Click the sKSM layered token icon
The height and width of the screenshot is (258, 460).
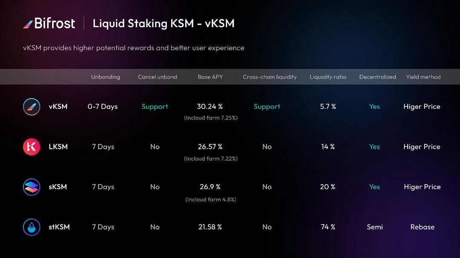(32, 187)
